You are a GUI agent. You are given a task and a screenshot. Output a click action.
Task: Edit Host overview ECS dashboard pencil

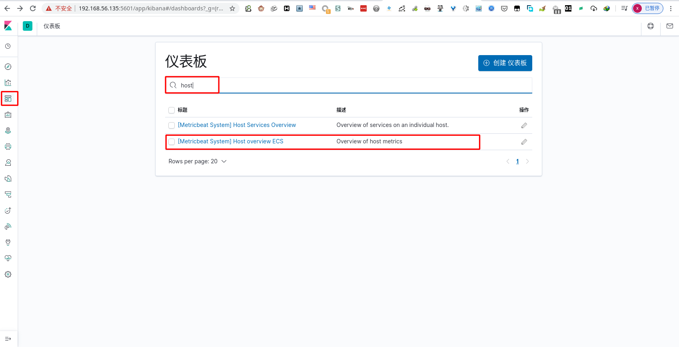(524, 142)
